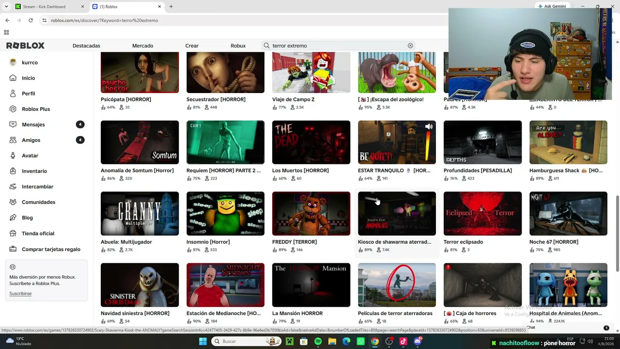Open Los Muertos [HORROR] game thumbnail
This screenshot has height=349, width=620.
[311, 142]
